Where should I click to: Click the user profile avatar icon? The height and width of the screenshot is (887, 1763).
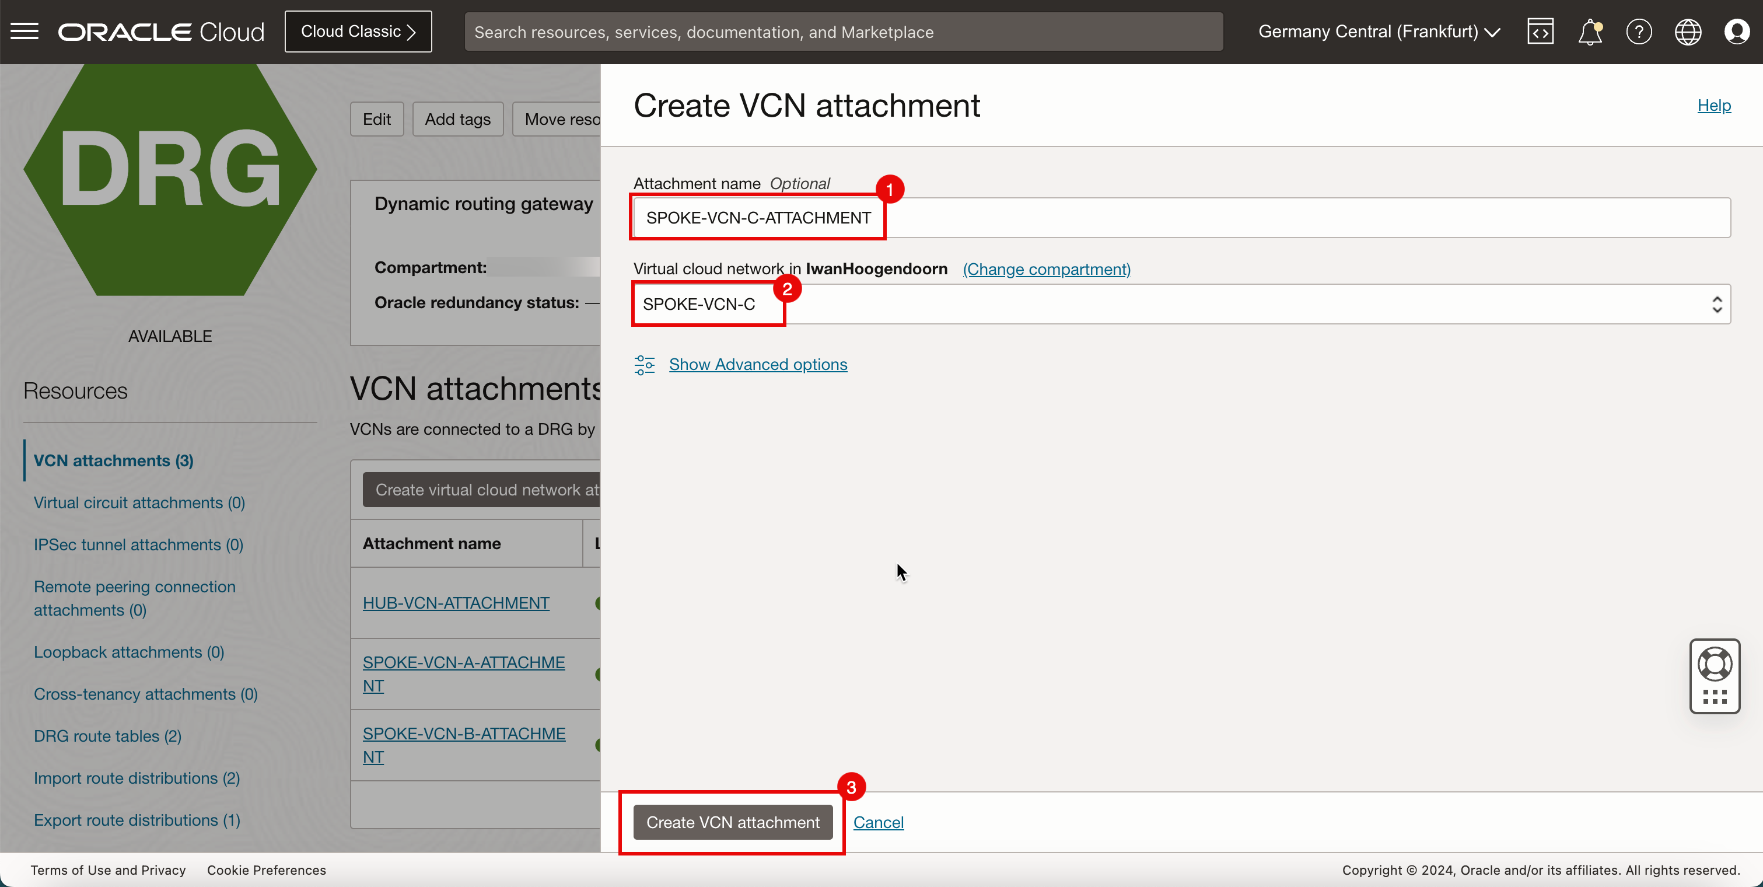click(x=1736, y=32)
